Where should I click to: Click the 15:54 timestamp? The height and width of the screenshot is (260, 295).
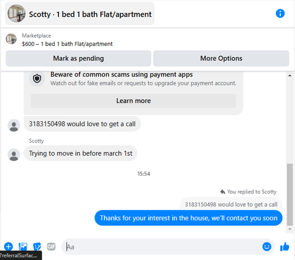click(143, 174)
